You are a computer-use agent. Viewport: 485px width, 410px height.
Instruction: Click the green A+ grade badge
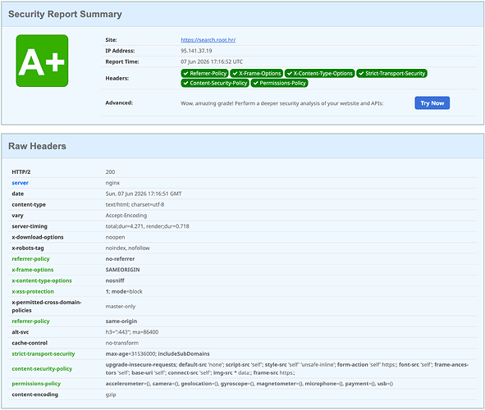(42, 61)
